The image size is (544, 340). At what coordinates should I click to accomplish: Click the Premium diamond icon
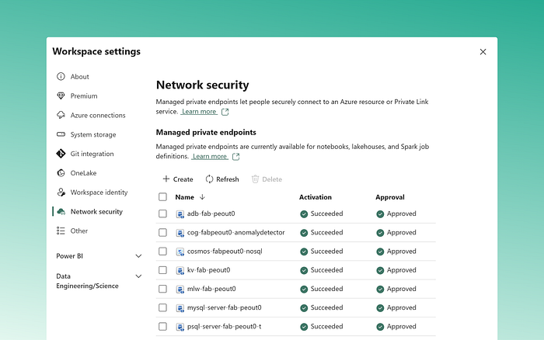(x=61, y=96)
